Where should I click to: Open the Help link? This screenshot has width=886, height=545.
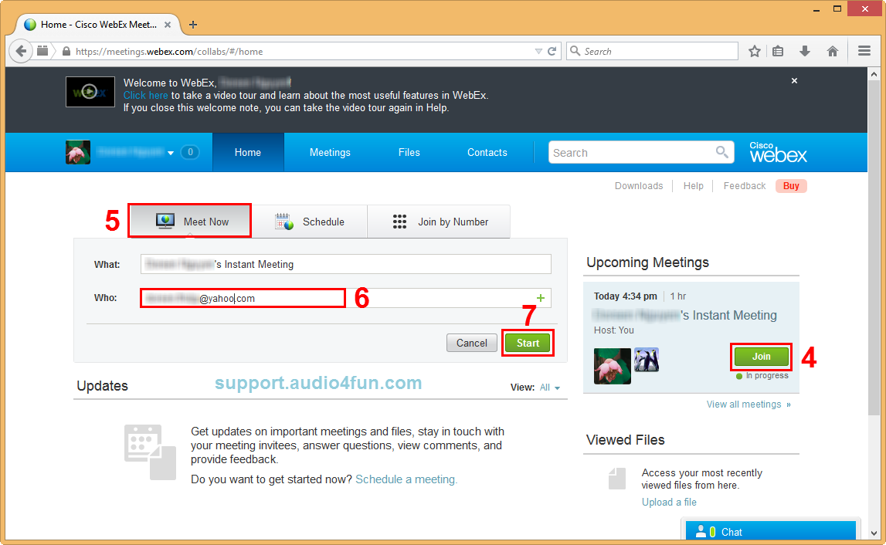point(694,186)
